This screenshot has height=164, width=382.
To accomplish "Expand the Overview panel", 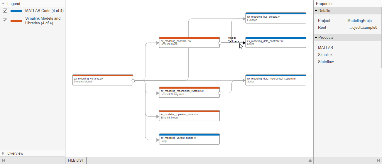I will pos(3,153).
